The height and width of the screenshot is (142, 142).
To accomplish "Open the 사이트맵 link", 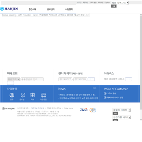I will (101, 2).
